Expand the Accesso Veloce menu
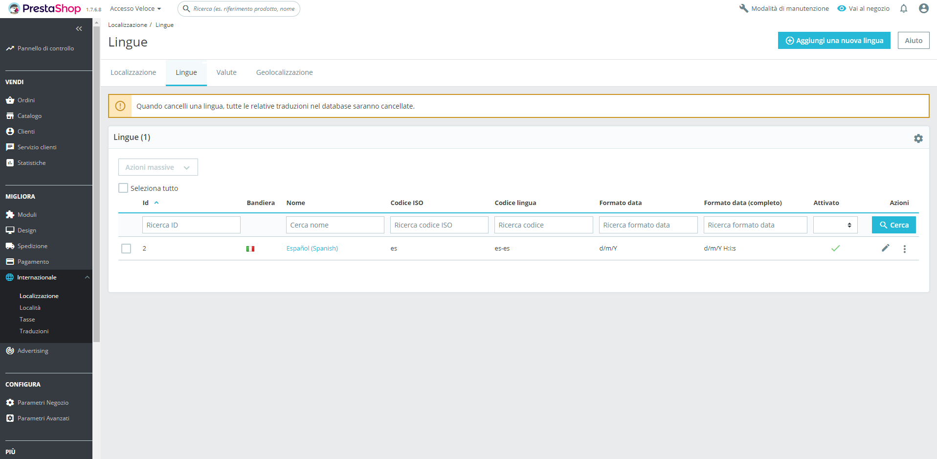937x459 pixels. point(135,9)
